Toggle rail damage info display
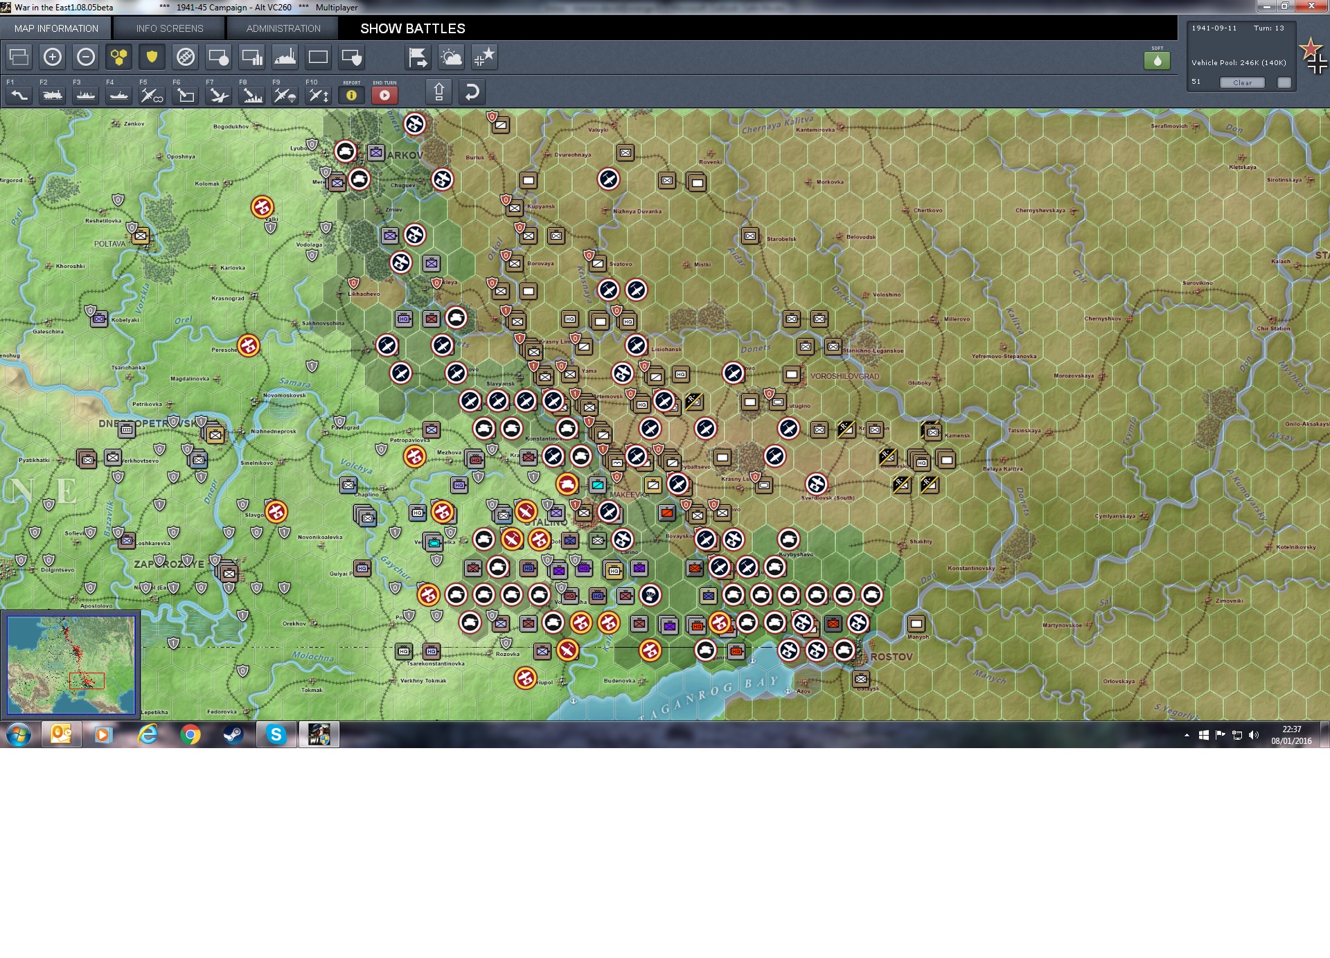This screenshot has width=1330, height=958. pyautogui.click(x=186, y=57)
